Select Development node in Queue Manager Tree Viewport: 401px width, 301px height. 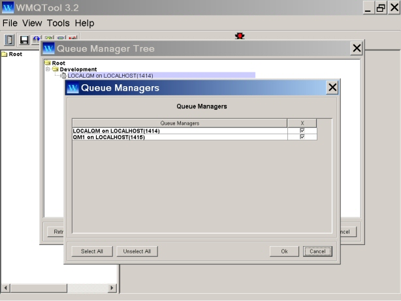pos(78,69)
